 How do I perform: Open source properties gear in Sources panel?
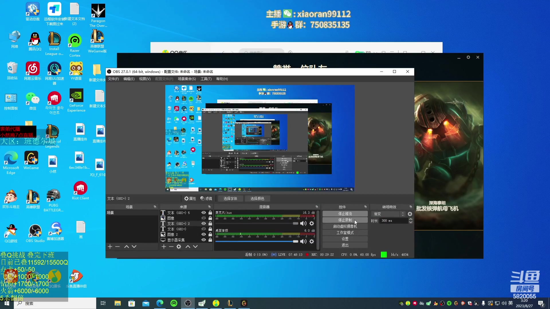[179, 247]
